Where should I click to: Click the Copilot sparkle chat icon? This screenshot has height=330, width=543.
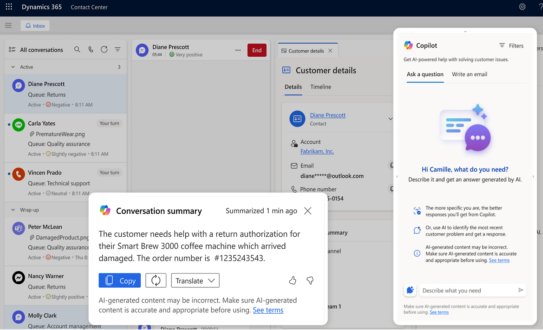(410, 290)
